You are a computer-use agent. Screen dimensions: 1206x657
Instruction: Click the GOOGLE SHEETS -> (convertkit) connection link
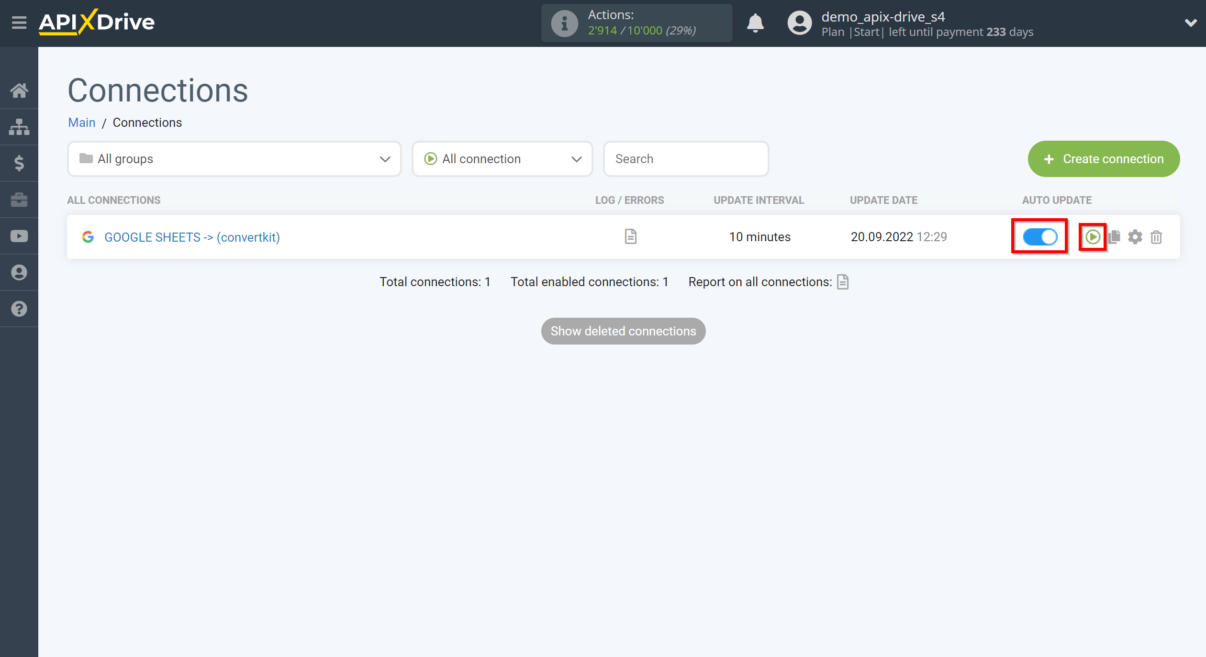click(x=192, y=237)
